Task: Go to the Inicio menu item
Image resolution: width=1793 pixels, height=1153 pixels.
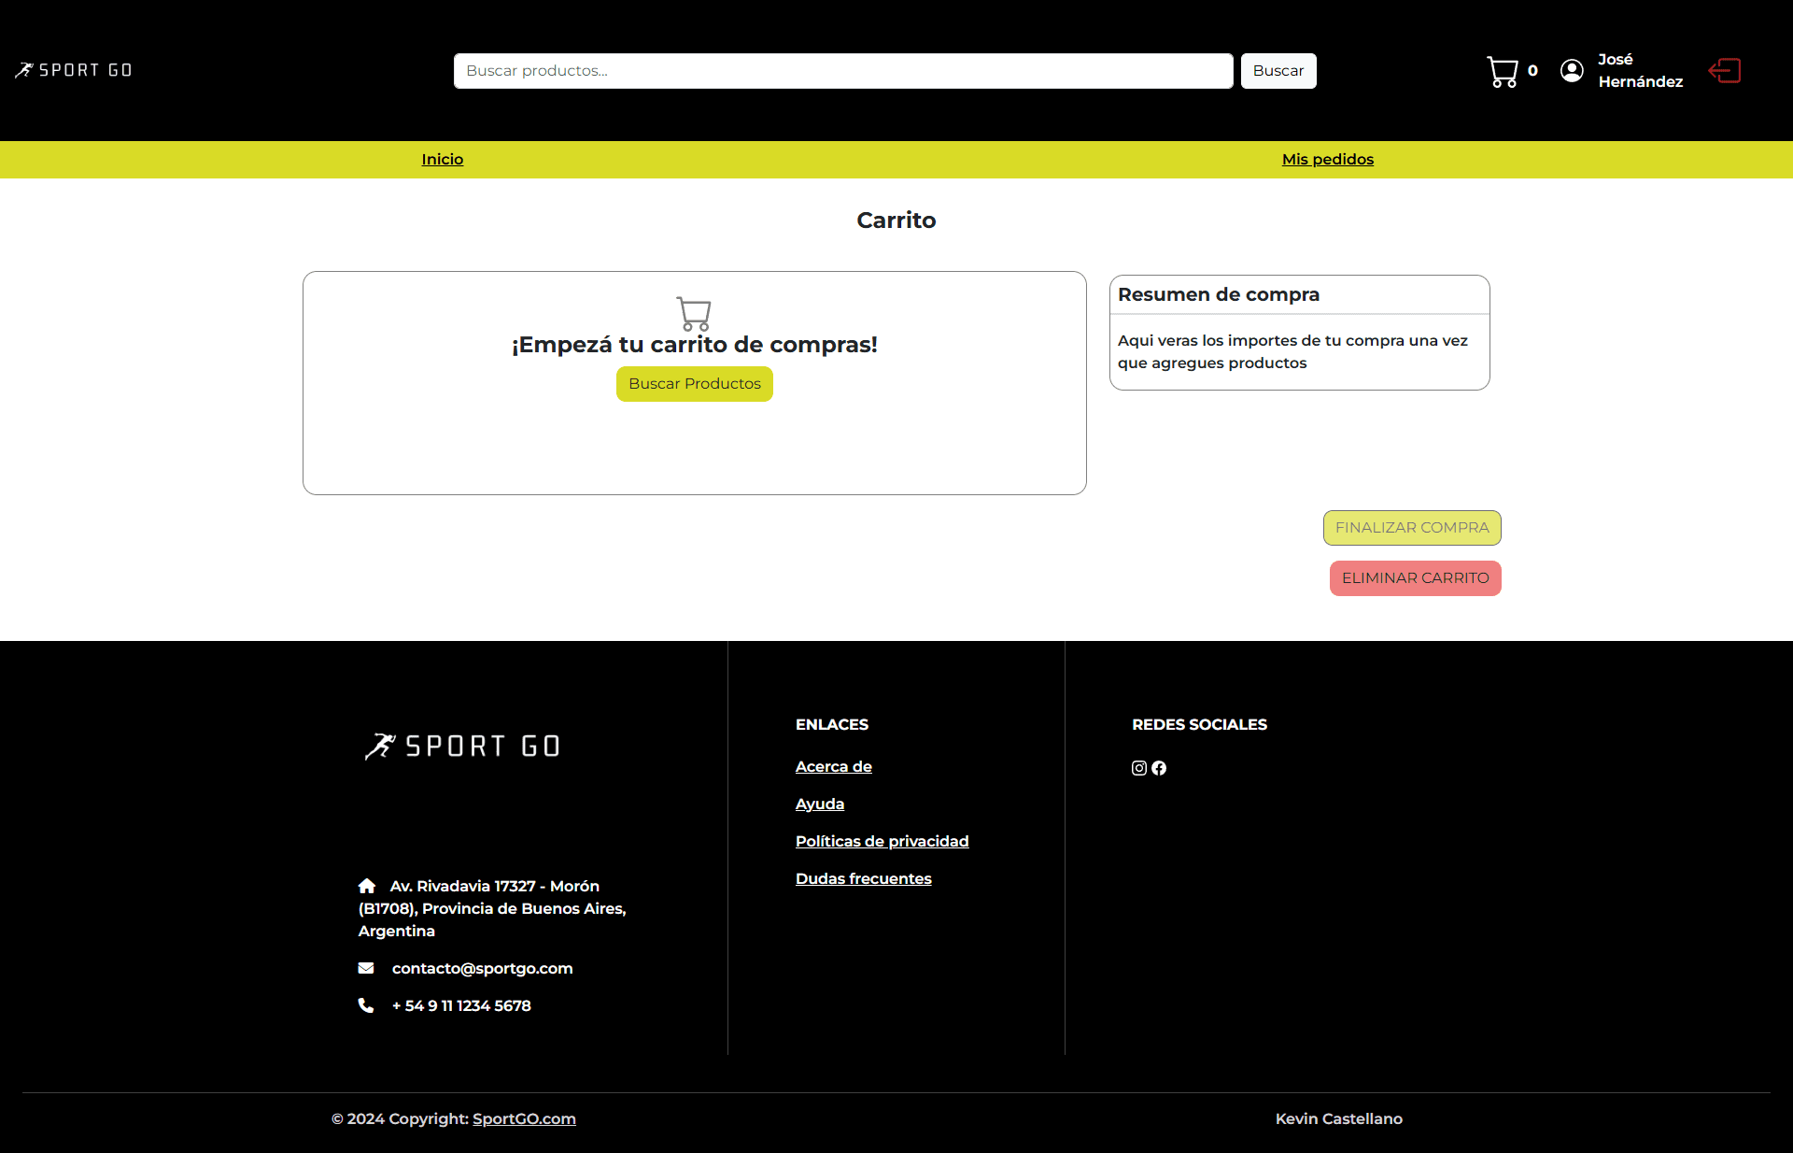Action: click(x=442, y=159)
